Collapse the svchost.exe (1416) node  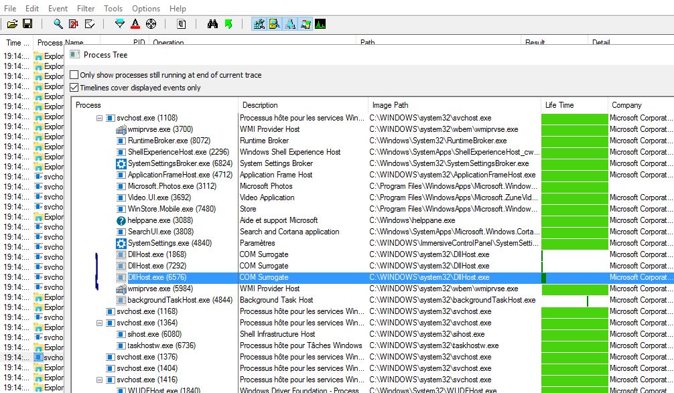point(99,380)
